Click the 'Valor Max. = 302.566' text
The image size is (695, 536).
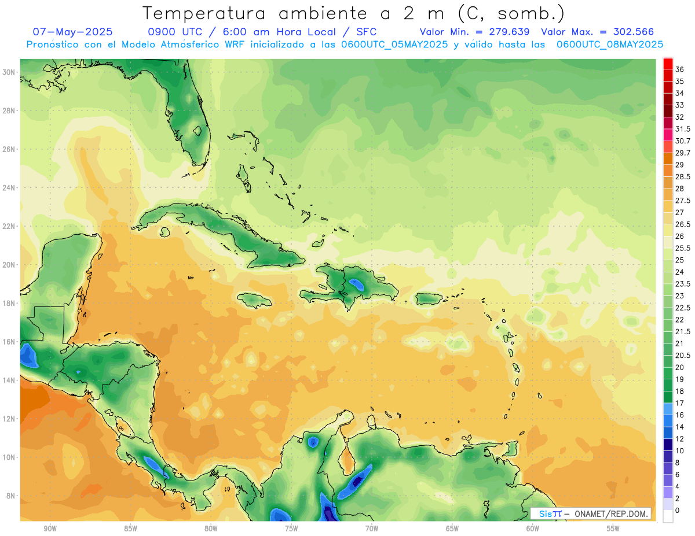coord(598,32)
